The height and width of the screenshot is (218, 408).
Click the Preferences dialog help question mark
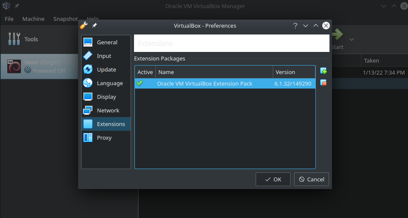point(295,26)
